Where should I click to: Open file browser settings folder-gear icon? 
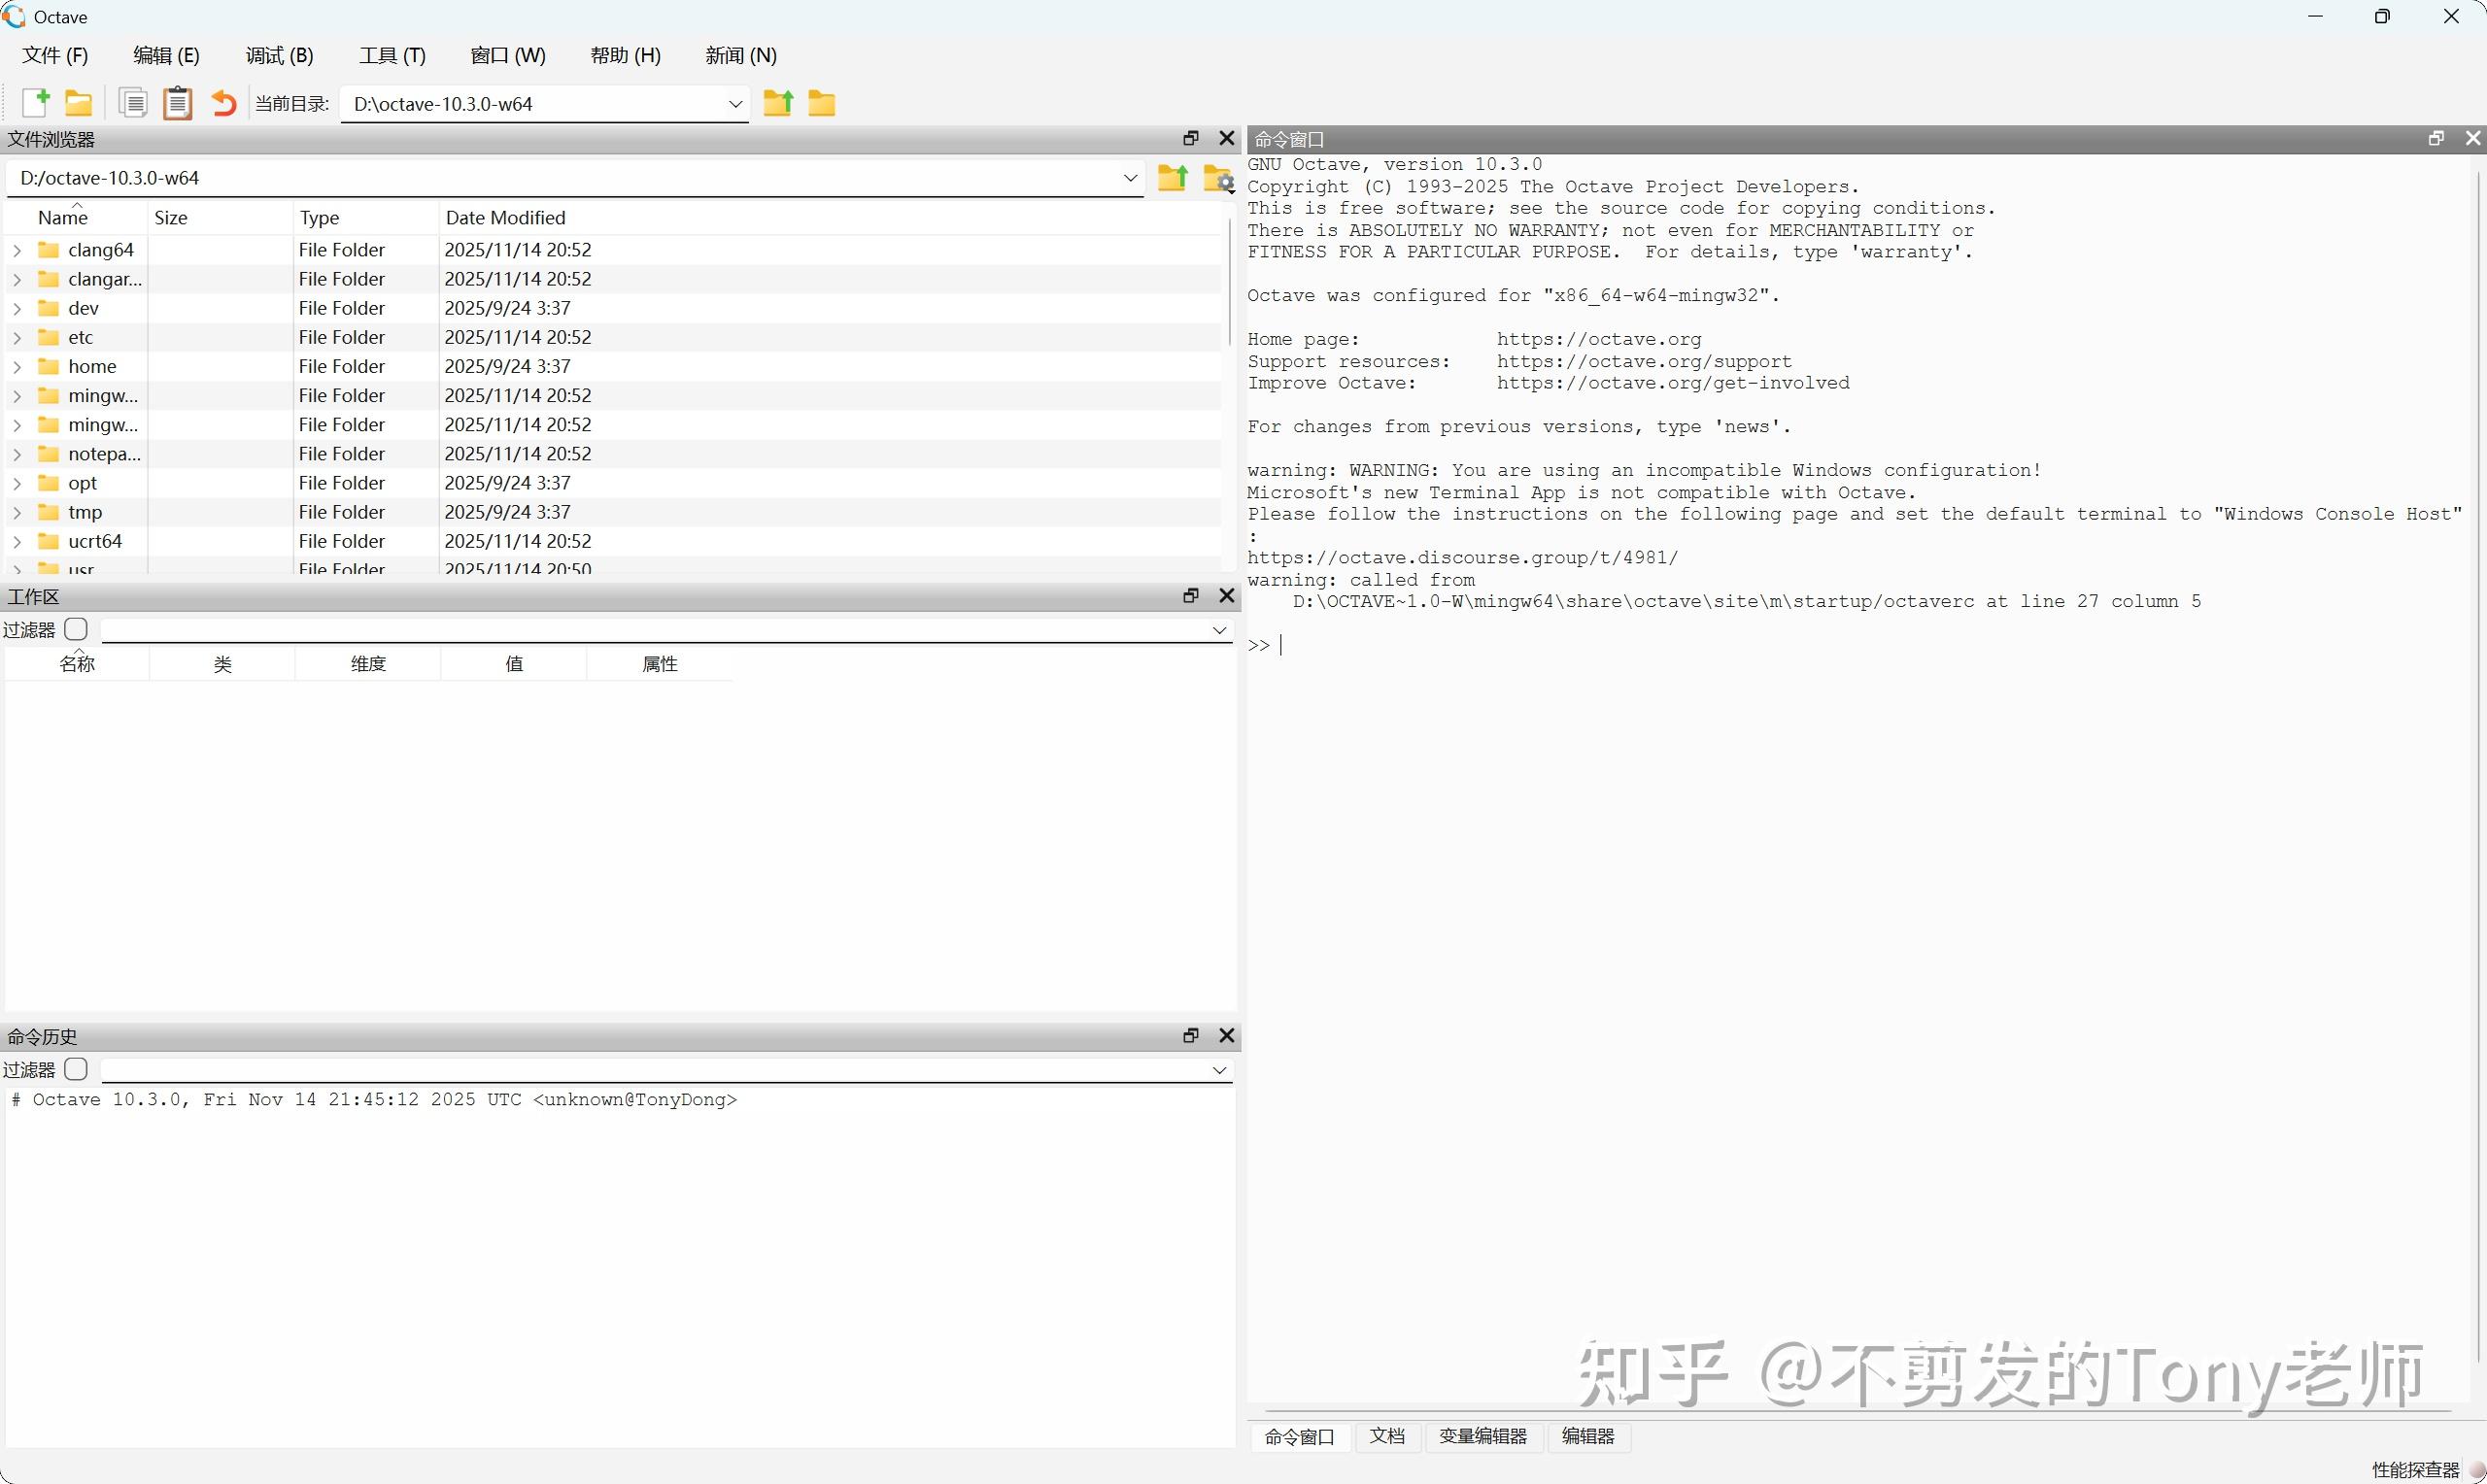[x=1218, y=178]
